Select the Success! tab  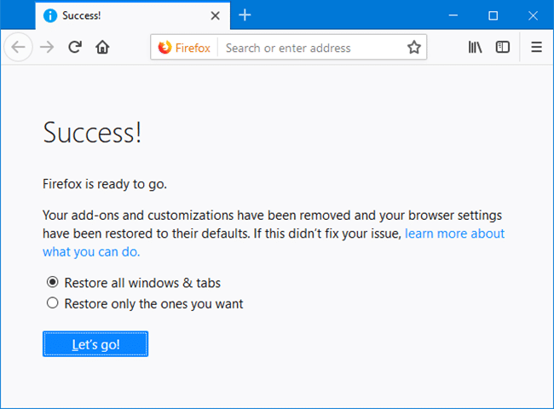[x=132, y=15]
